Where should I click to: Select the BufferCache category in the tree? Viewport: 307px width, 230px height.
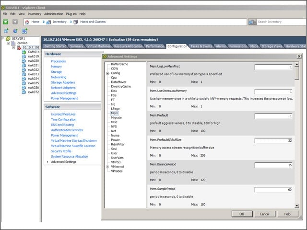(x=119, y=64)
